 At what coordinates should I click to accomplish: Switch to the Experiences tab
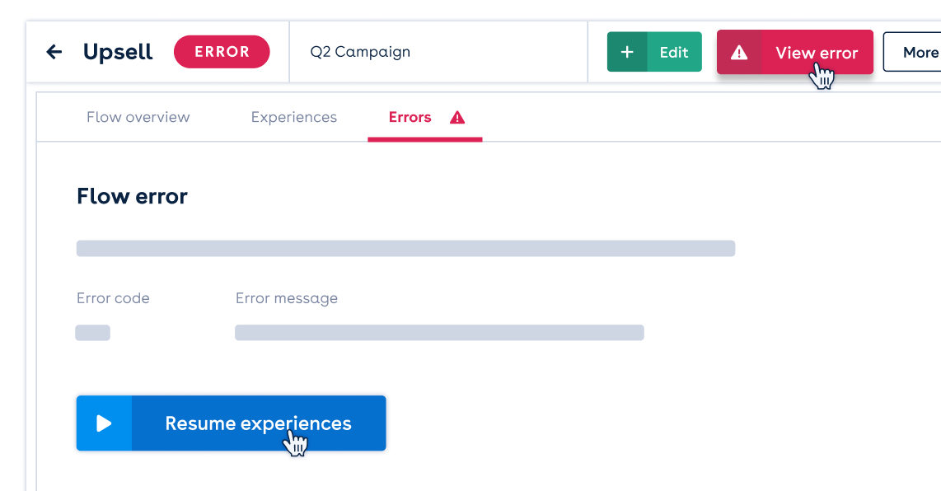point(294,117)
